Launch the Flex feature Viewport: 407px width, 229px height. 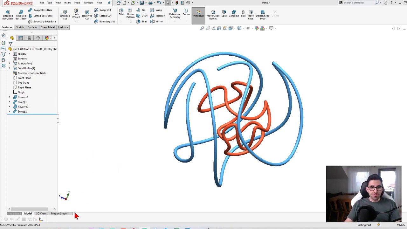[x=243, y=13]
